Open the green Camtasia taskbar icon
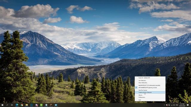 tap(41, 105)
